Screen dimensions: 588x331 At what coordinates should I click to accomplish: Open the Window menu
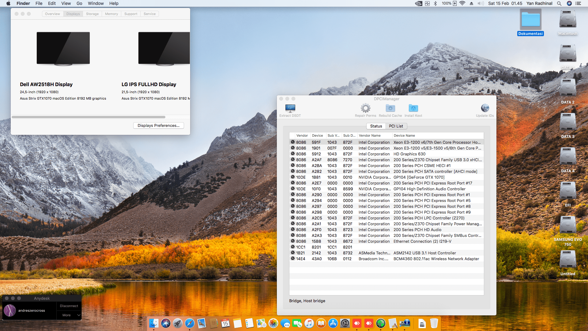96,3
